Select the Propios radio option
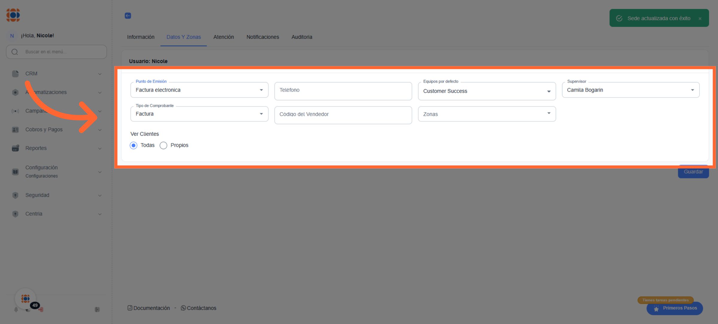Image resolution: width=718 pixels, height=324 pixels. point(163,145)
